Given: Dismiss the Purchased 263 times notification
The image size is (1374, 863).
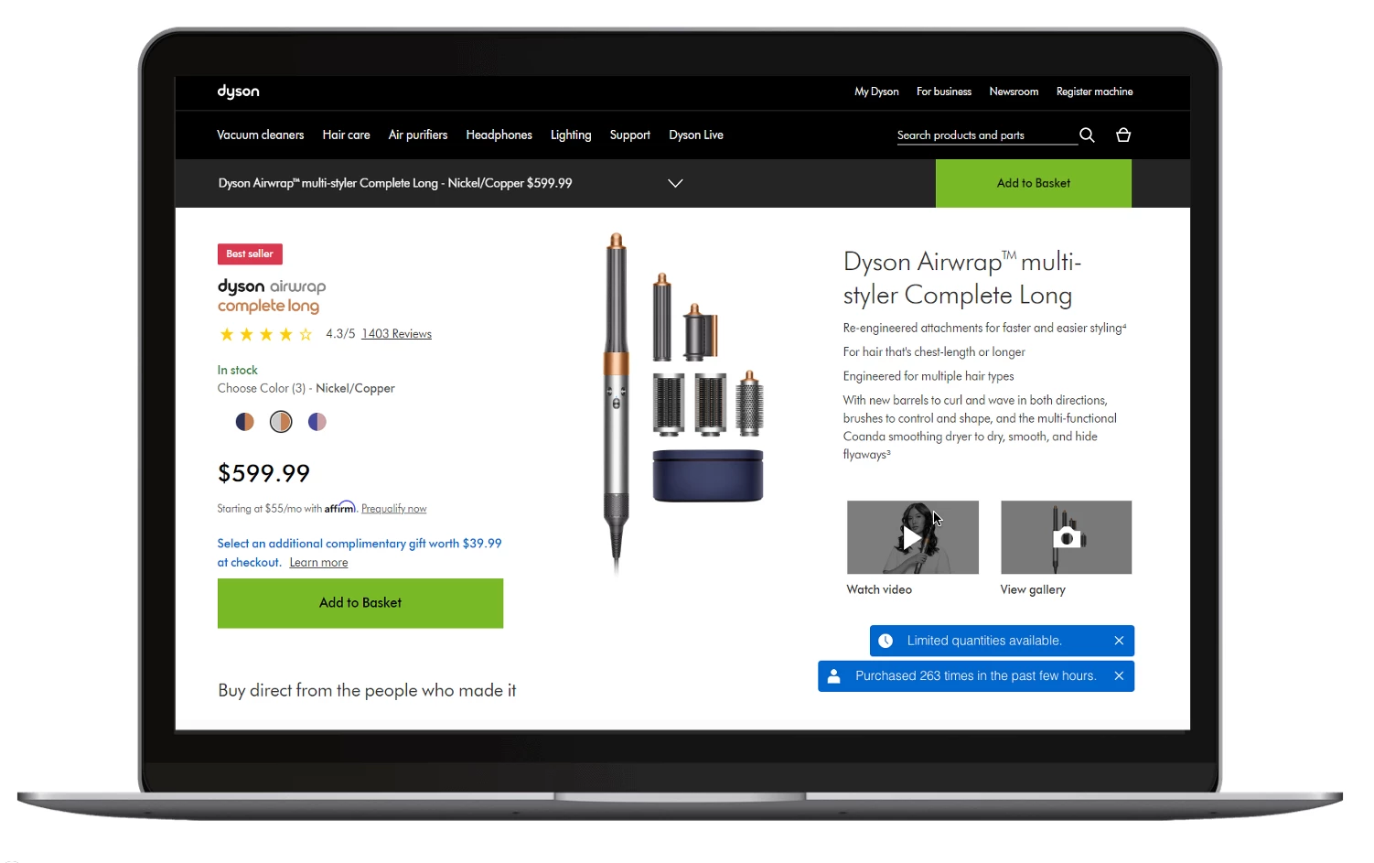Looking at the screenshot, I should point(1119,676).
